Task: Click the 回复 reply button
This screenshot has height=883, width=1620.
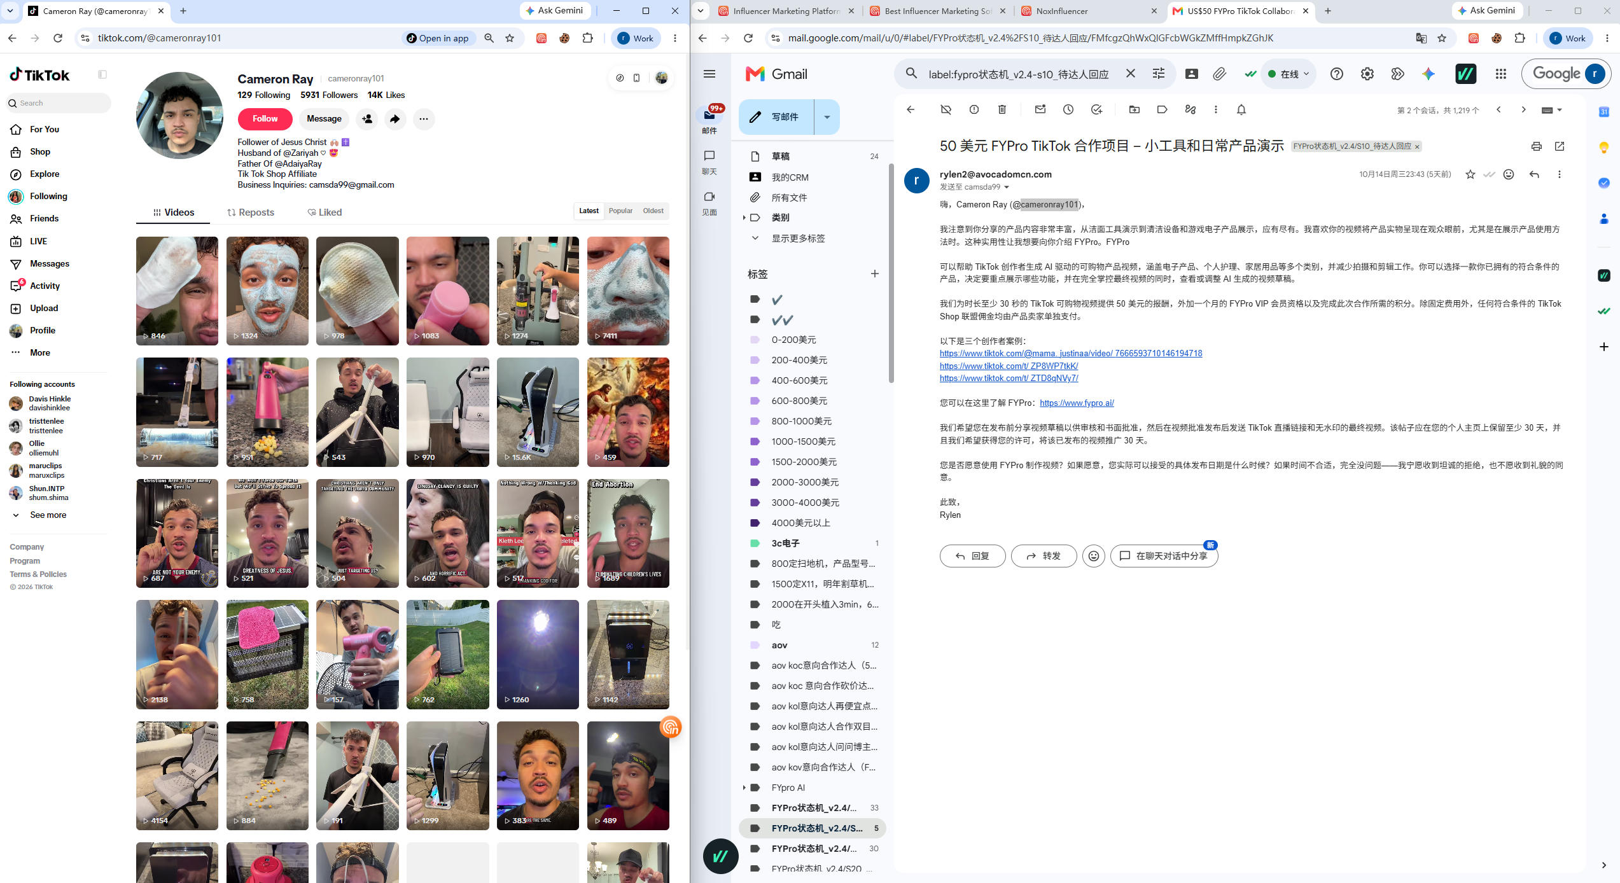Action: point(972,556)
